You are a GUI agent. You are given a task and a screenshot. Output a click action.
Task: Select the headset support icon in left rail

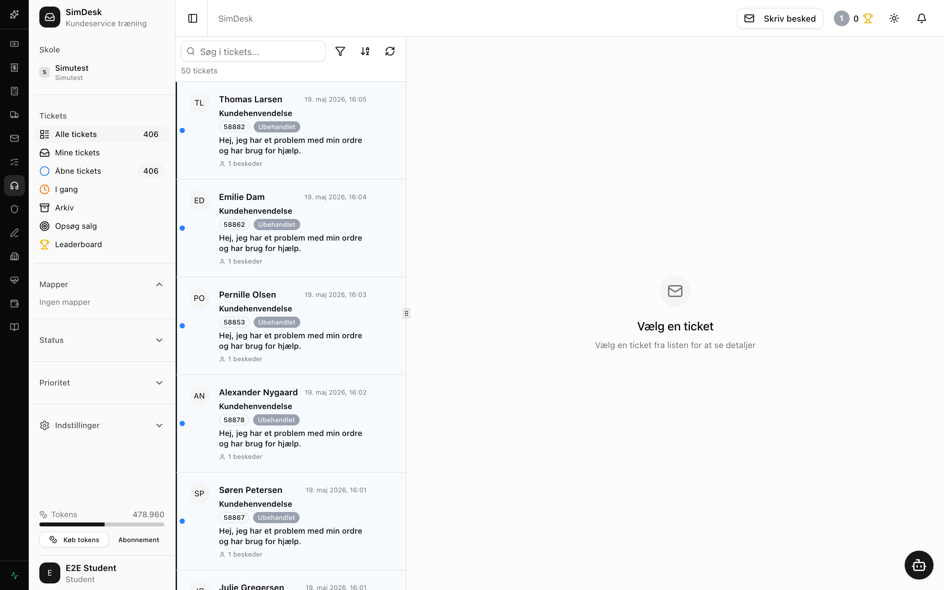point(14,186)
